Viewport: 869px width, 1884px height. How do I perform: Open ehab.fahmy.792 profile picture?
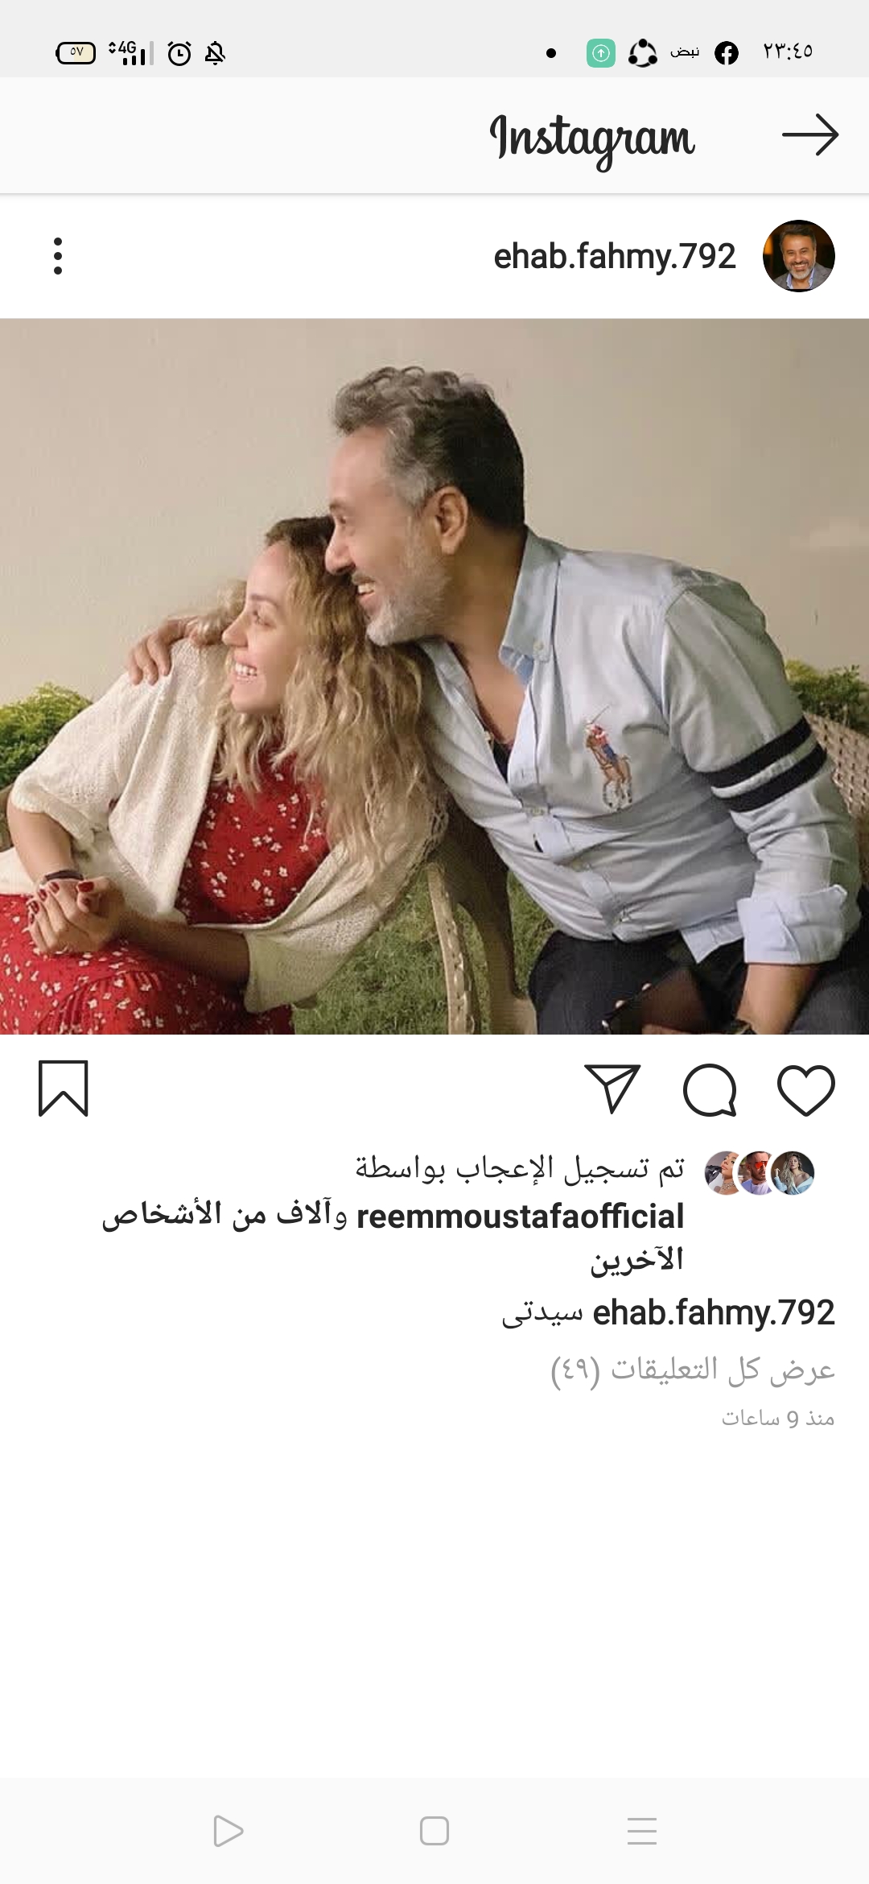click(x=798, y=256)
